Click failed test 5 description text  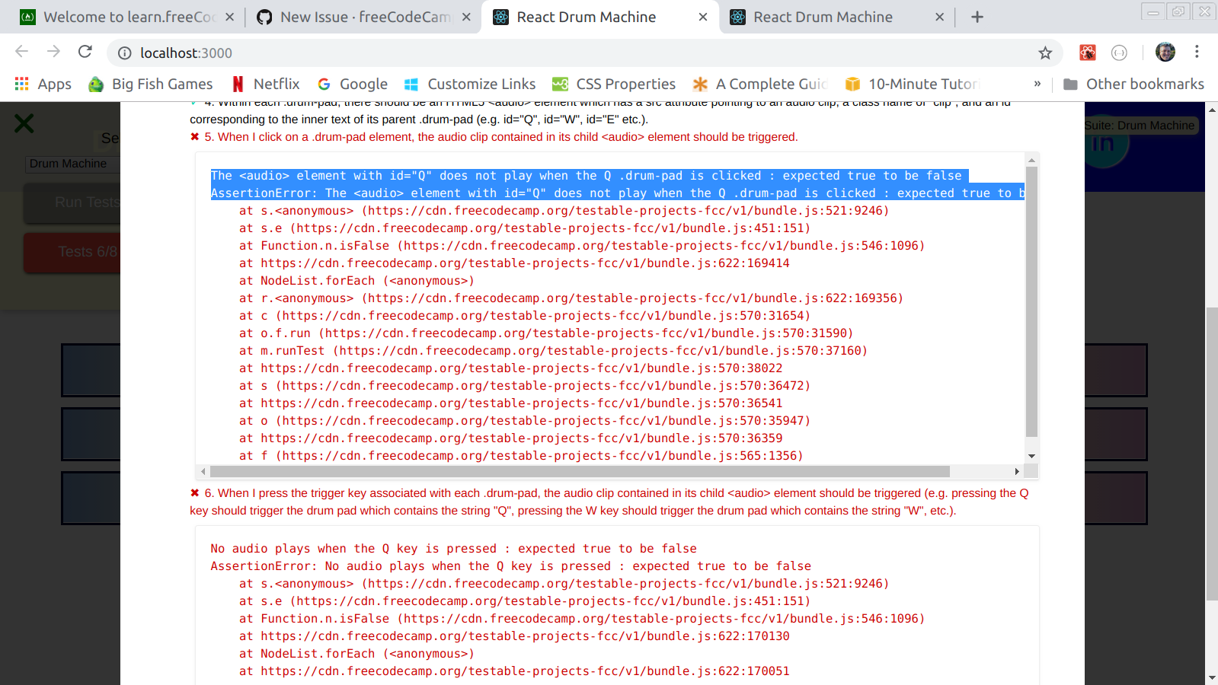[x=500, y=137]
